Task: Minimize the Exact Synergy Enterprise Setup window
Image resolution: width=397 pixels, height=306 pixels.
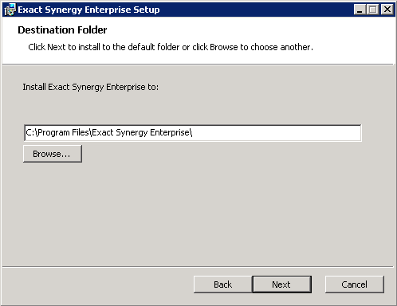Action: click(x=360, y=10)
